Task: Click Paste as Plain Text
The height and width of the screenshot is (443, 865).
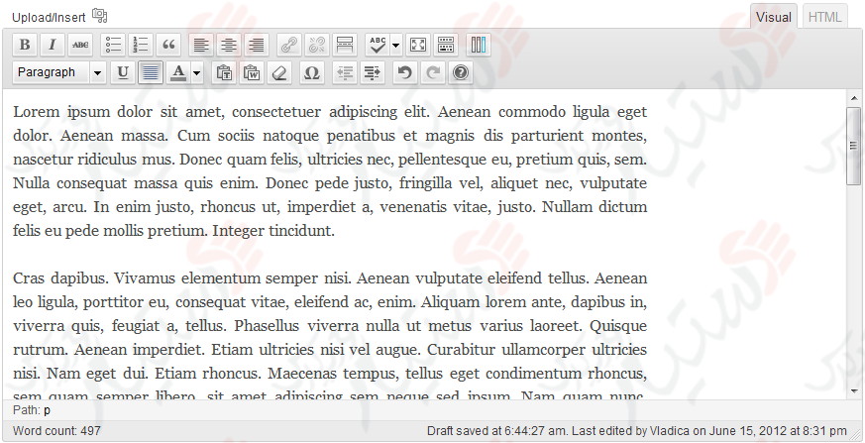Action: 224,72
